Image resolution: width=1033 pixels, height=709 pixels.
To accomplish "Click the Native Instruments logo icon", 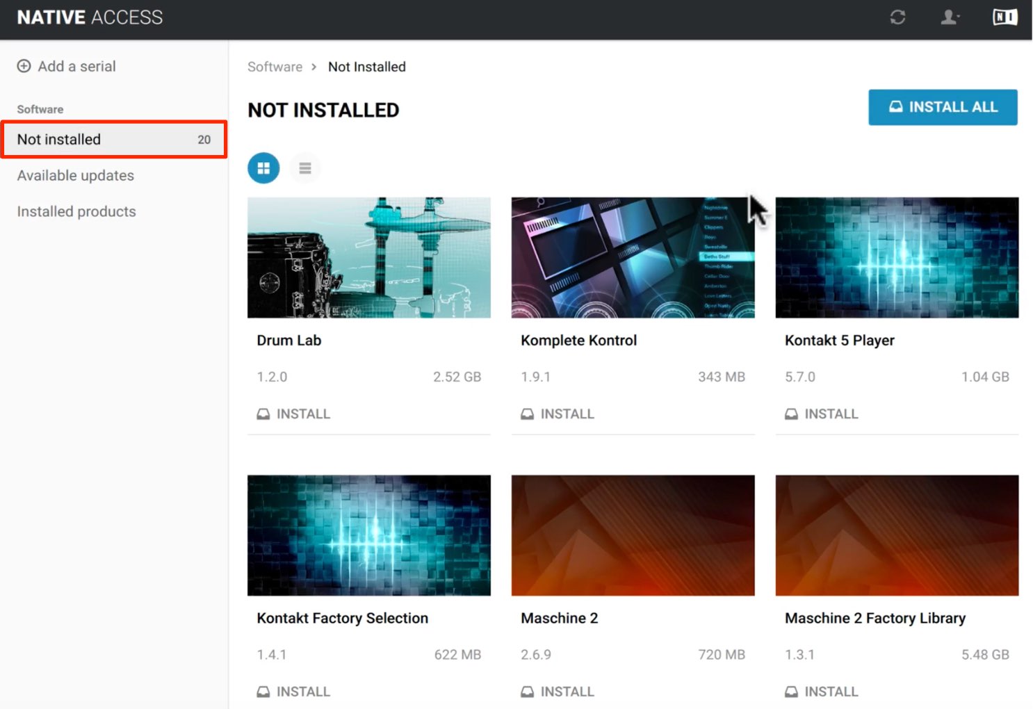I will click(1005, 17).
